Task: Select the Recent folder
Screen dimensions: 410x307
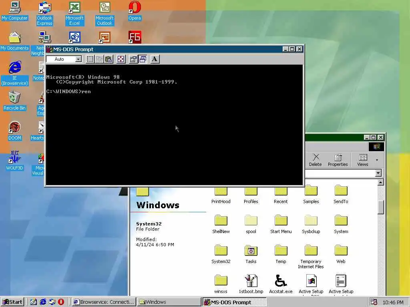Action: coord(281,195)
